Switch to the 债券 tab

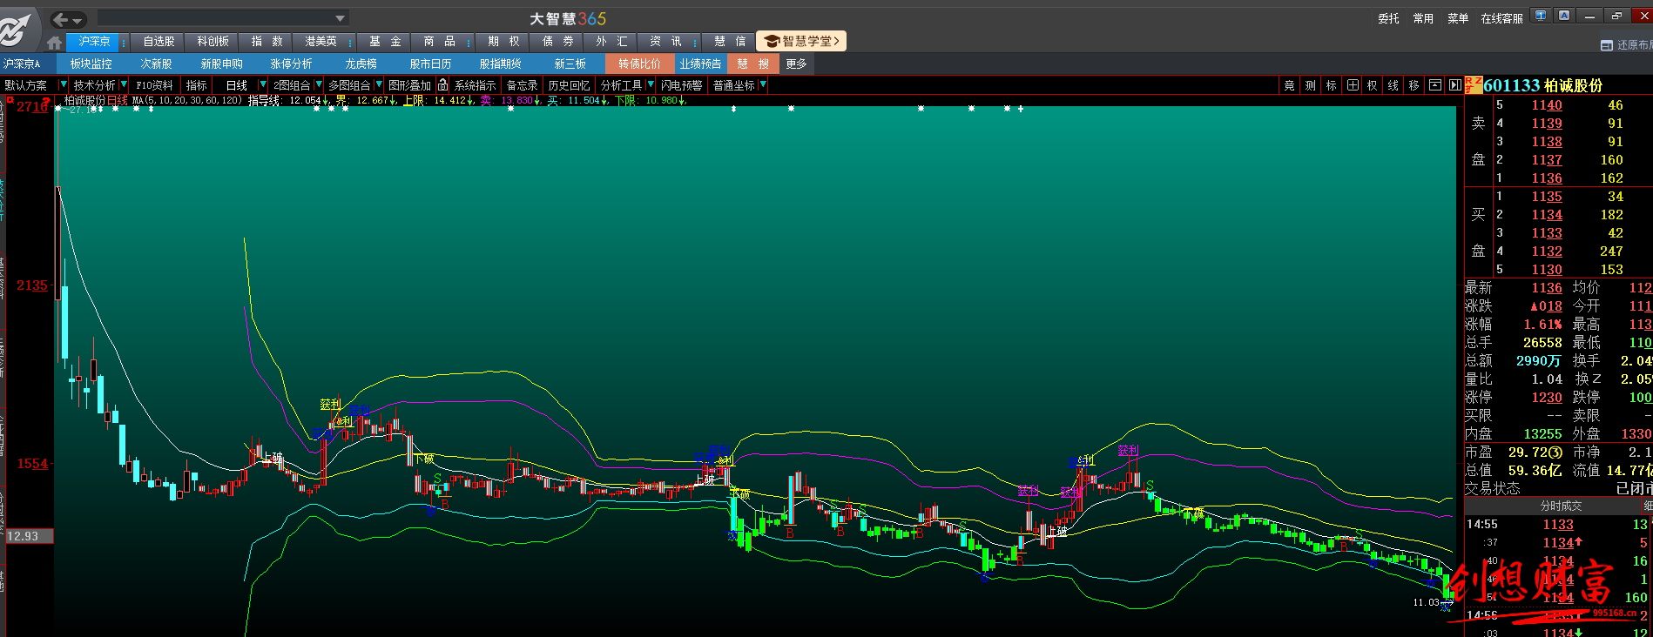[x=557, y=42]
